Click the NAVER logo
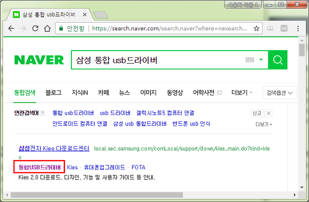Image resolution: width=309 pixels, height=202 pixels. click(39, 60)
